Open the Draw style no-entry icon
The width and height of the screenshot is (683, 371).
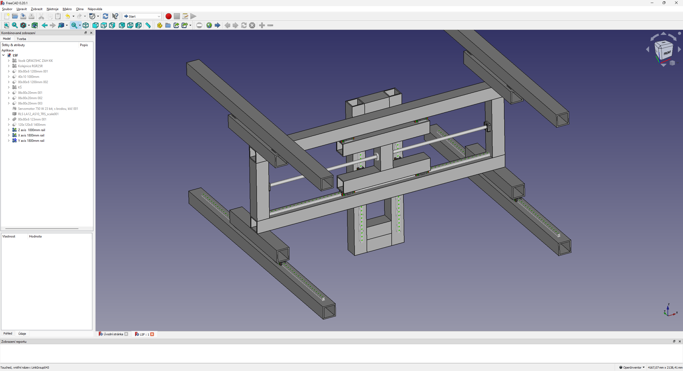pyautogui.click(x=23, y=25)
